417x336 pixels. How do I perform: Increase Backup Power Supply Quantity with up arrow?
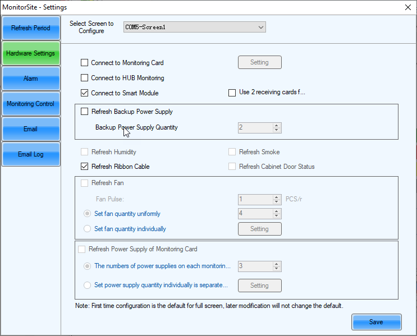(277, 126)
